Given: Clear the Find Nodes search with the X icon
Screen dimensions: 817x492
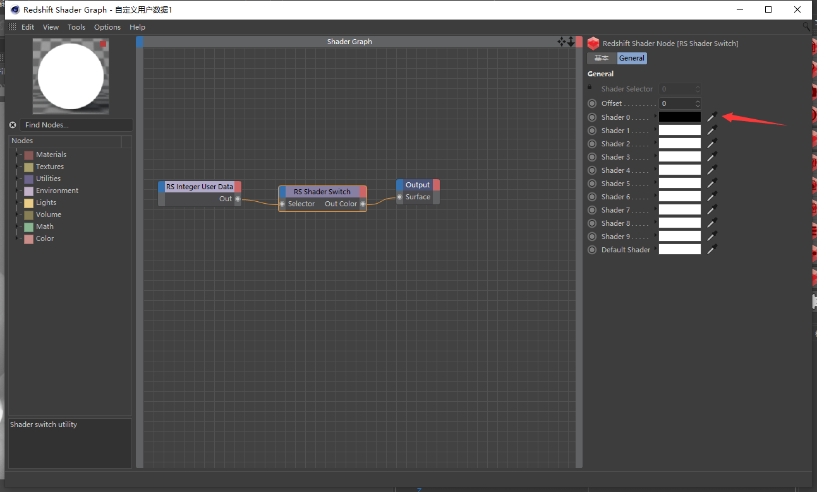Looking at the screenshot, I should coord(13,125).
